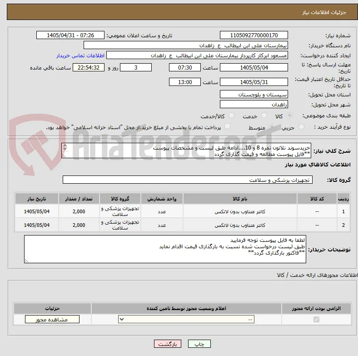Screen dimensions: 358x356
Task: Click the request creator field
Action: pyautogui.click(x=197, y=55)
